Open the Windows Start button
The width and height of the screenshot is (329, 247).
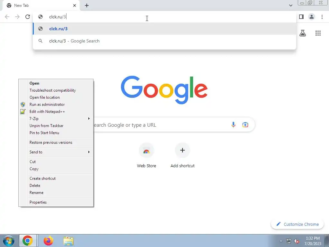pyautogui.click(x=9, y=241)
